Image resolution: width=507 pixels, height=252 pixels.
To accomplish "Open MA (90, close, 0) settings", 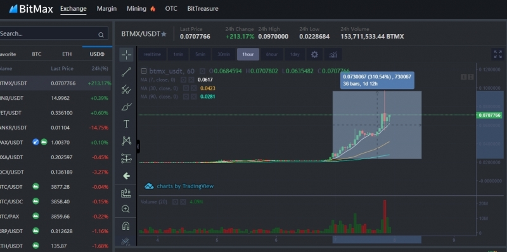I will coord(186,97).
